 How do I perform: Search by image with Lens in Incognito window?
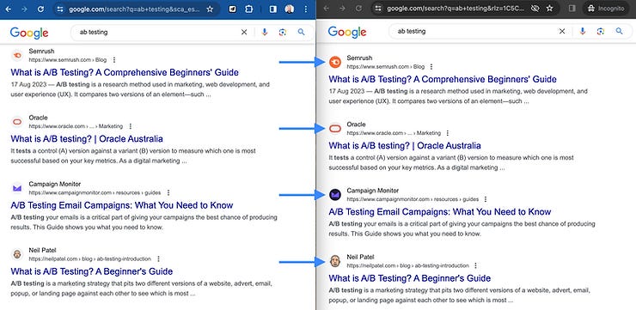[x=601, y=31]
